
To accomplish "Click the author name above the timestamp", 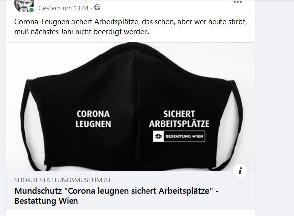I will click(x=69, y=0).
